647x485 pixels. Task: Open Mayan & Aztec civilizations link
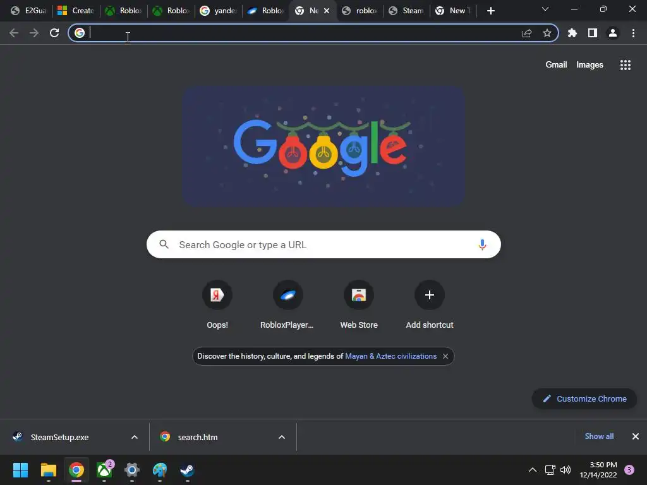pyautogui.click(x=390, y=356)
